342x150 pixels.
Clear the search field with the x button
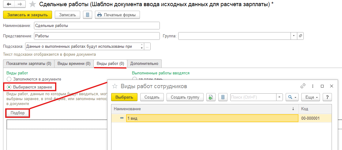[280, 97]
